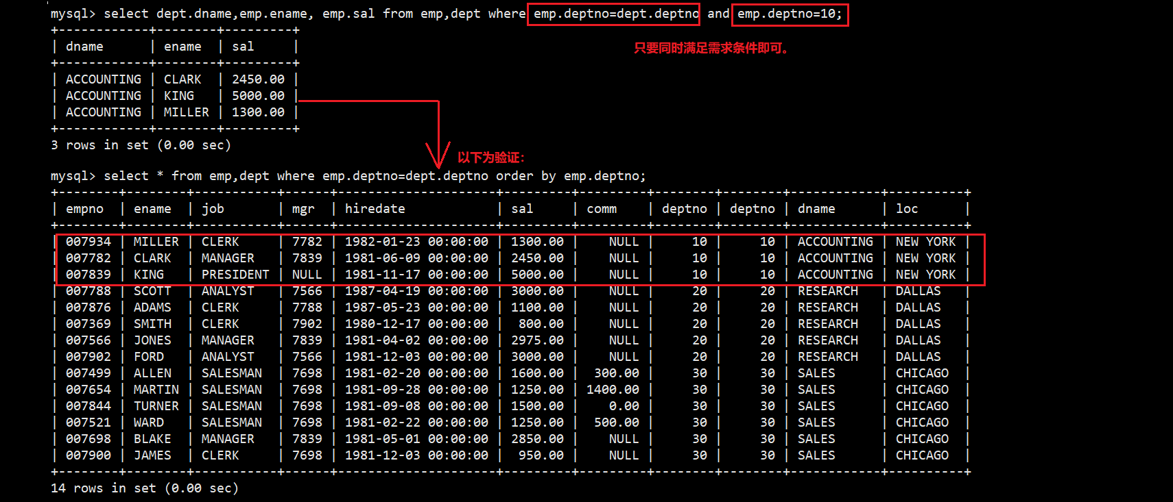The image size is (1173, 502).
Task: Select the '3 rows in set (0.00 sec)' line
Action: (141, 145)
